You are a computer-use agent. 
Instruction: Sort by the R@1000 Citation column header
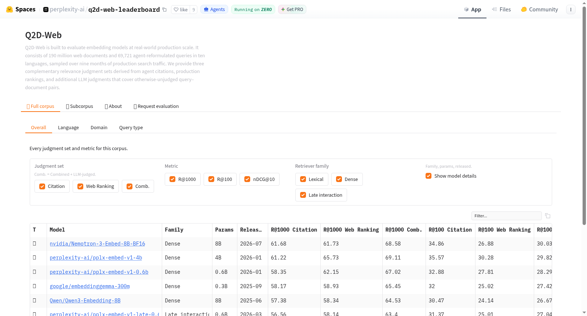tap(294, 230)
